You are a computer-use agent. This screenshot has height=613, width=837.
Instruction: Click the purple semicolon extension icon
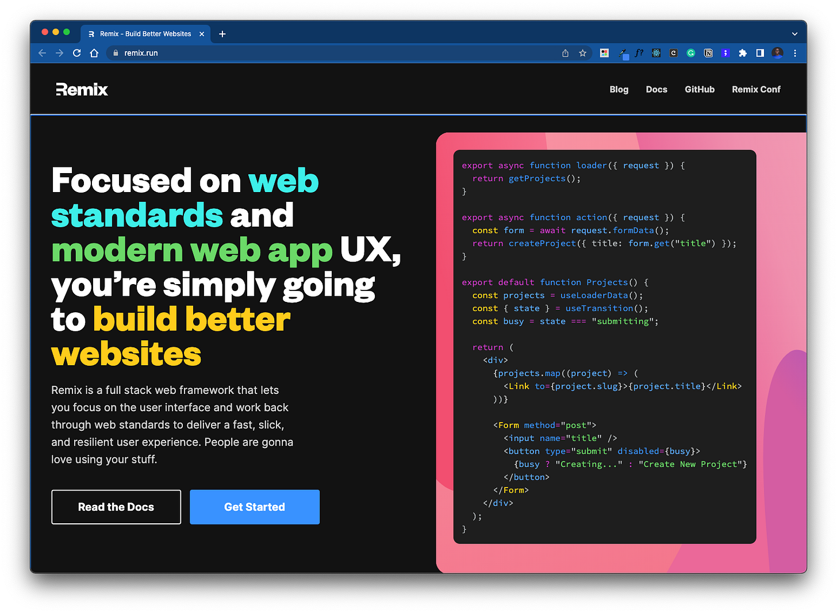[x=725, y=53]
